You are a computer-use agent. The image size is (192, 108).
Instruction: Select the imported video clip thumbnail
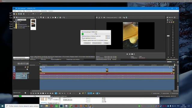pos(33,24)
